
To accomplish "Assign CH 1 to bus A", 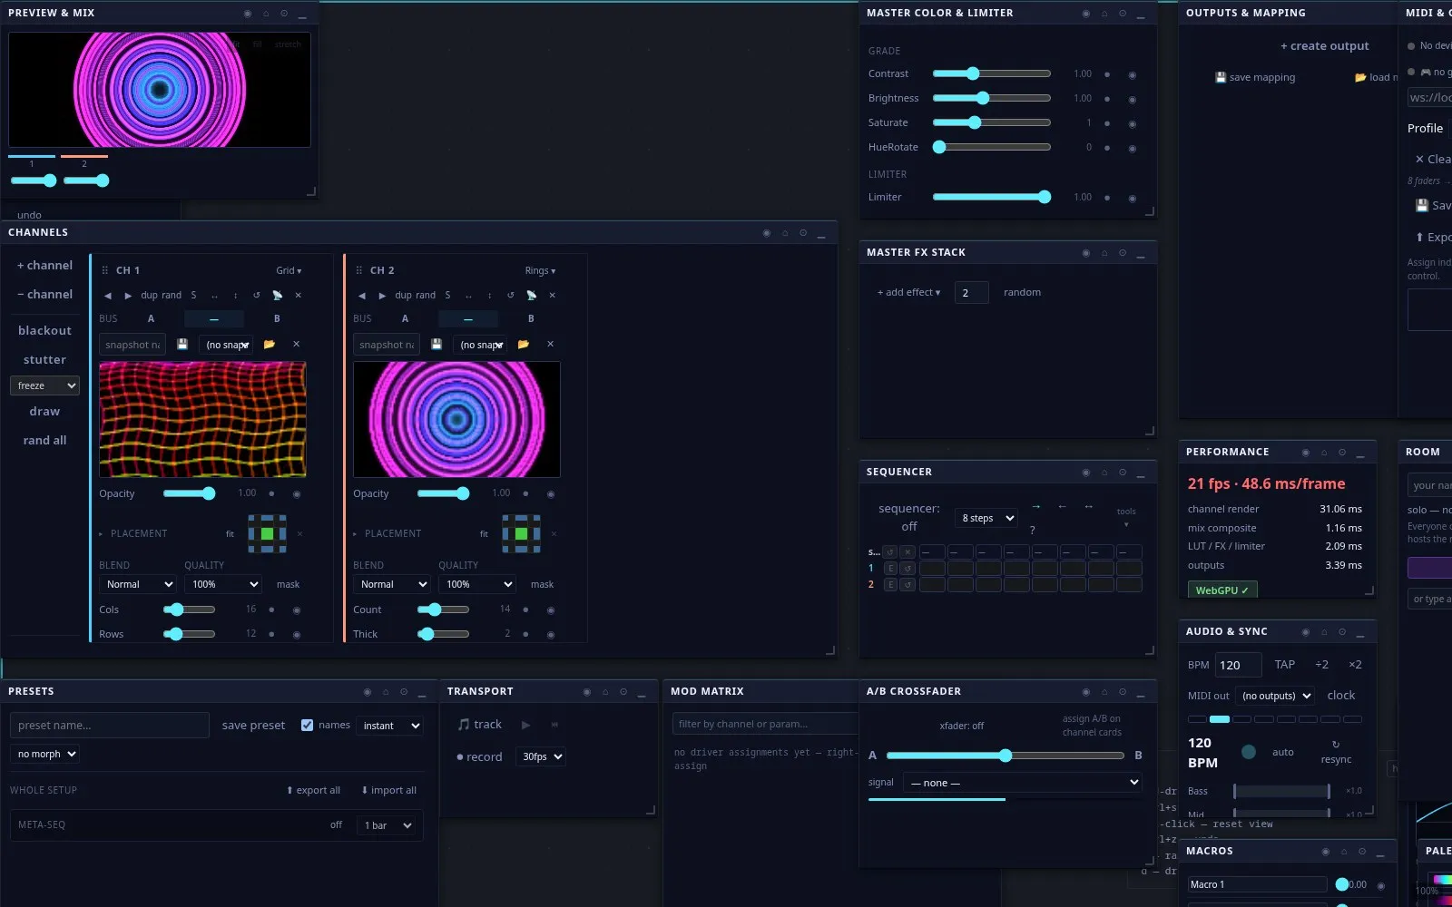I will 151,319.
